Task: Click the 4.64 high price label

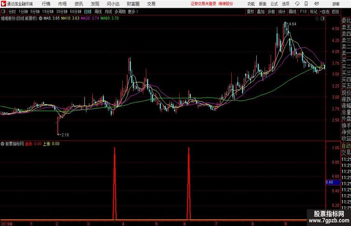Action: pos(292,24)
